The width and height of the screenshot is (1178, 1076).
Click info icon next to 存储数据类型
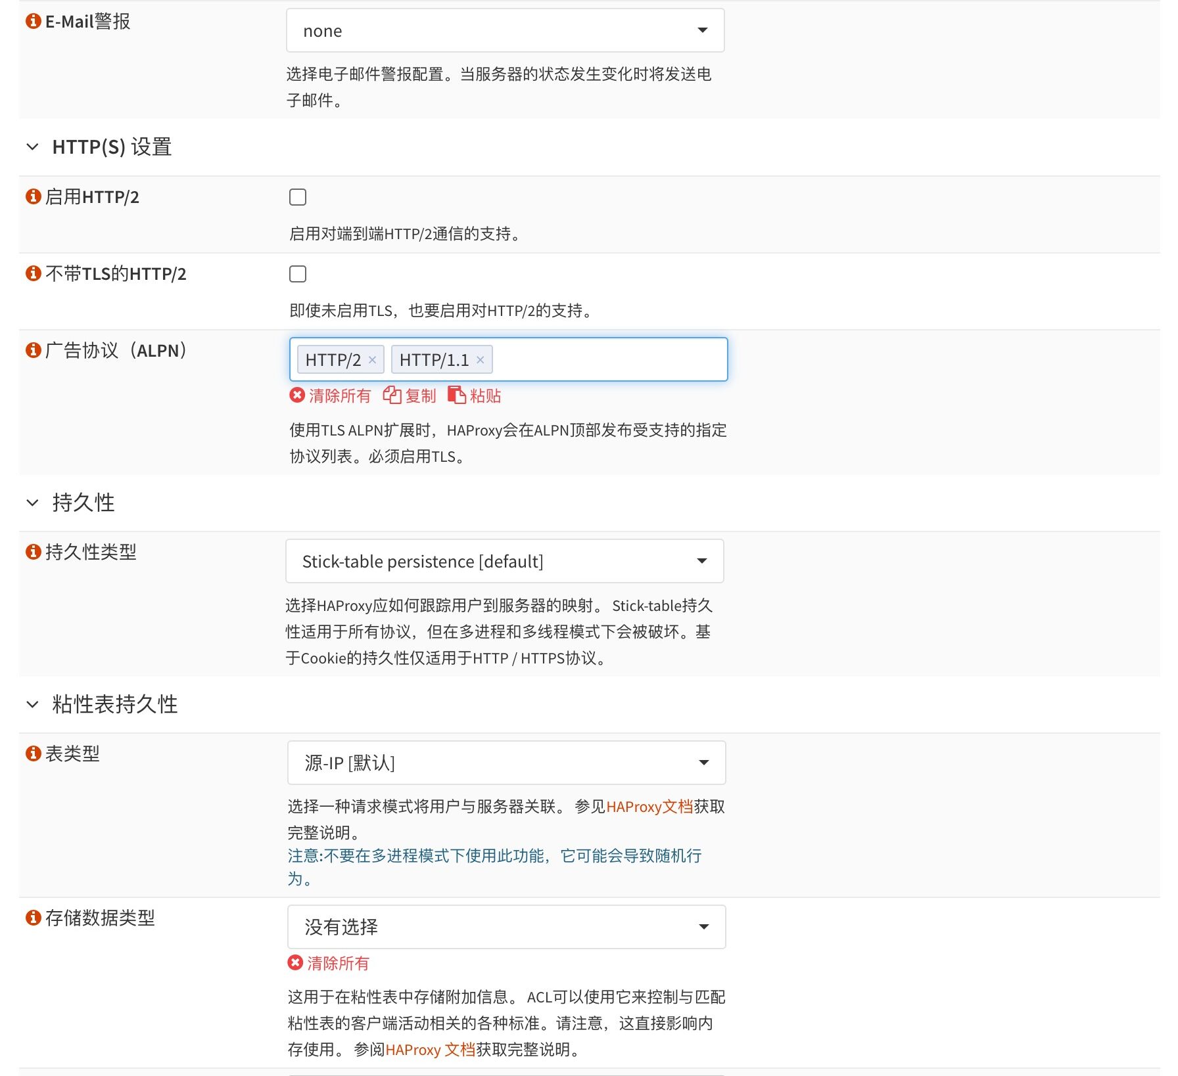(33, 918)
